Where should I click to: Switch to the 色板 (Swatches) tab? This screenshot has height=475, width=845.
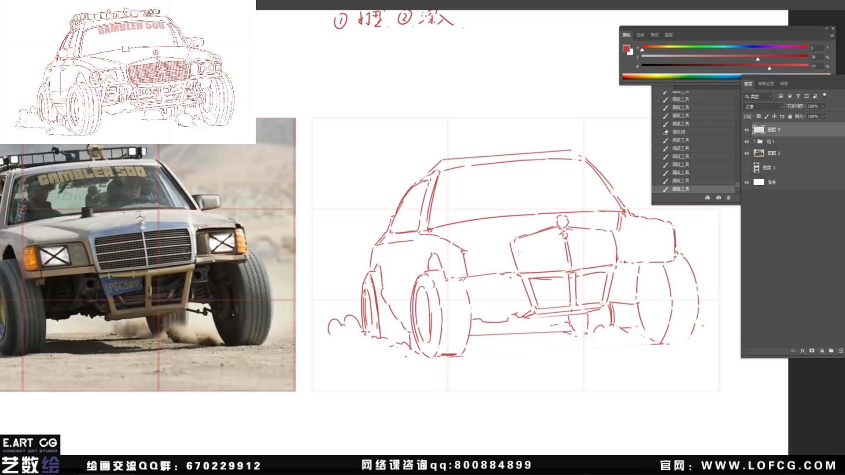640,35
